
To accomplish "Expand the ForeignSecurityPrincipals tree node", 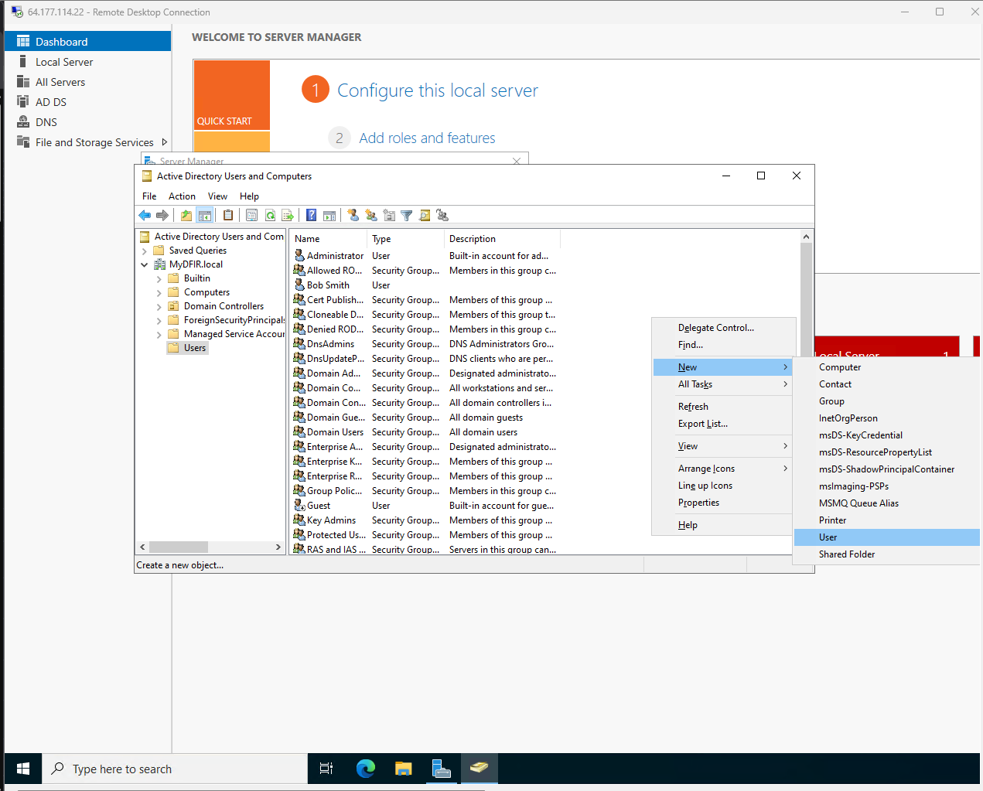I will [159, 320].
